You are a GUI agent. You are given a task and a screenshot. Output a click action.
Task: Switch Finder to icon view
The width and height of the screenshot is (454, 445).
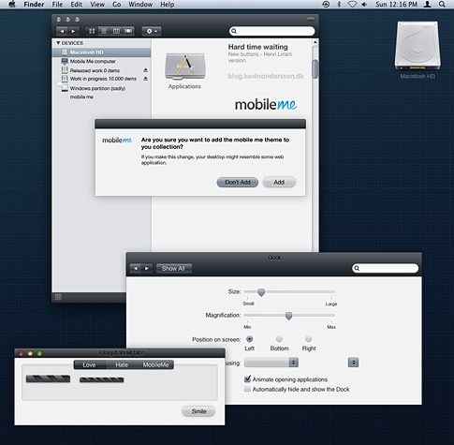(x=92, y=31)
